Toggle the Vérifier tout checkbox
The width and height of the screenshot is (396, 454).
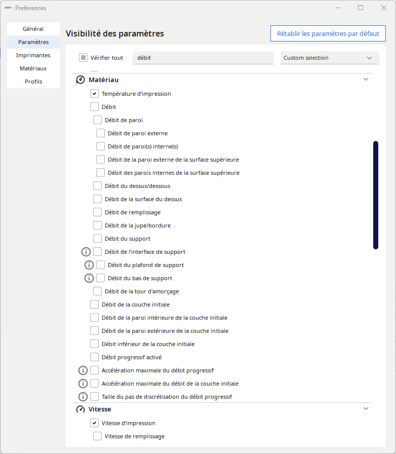click(84, 58)
